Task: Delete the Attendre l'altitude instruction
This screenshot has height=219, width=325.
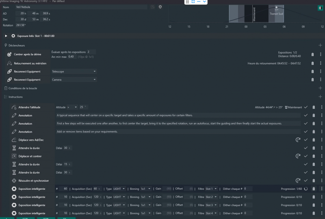Action: 312,107
